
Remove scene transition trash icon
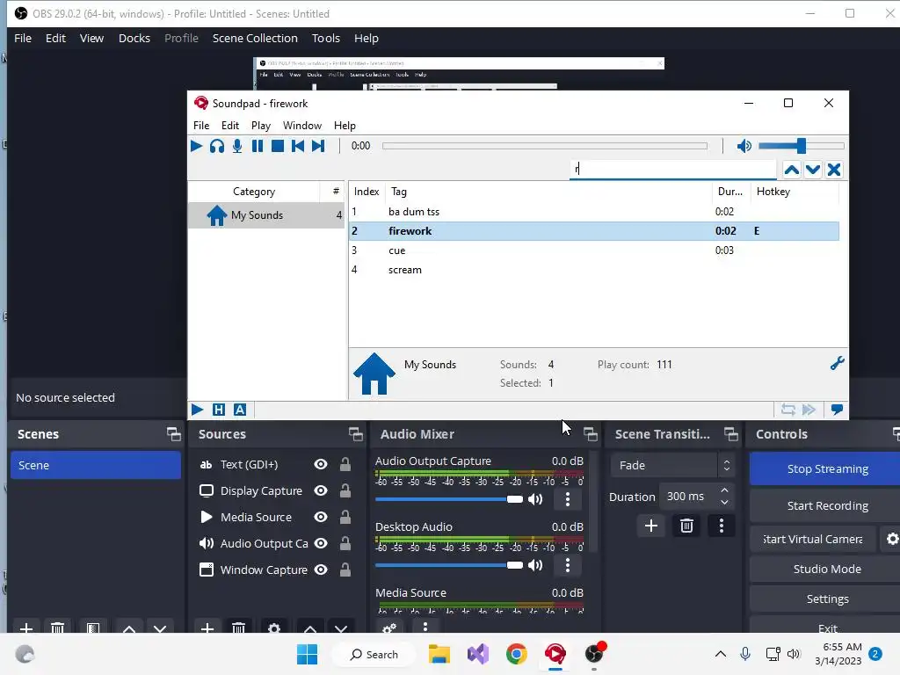[686, 526]
